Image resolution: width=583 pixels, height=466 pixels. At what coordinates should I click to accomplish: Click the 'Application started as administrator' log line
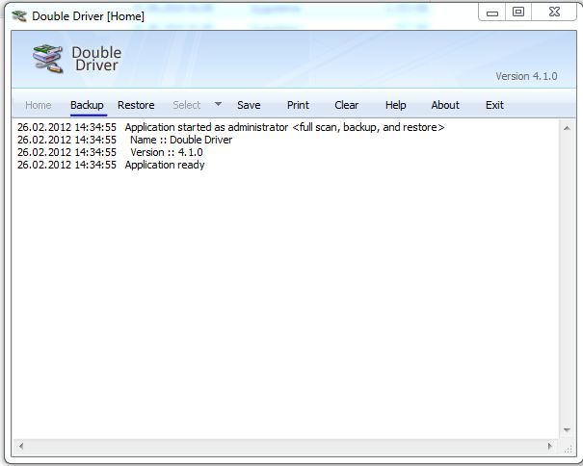click(x=231, y=127)
